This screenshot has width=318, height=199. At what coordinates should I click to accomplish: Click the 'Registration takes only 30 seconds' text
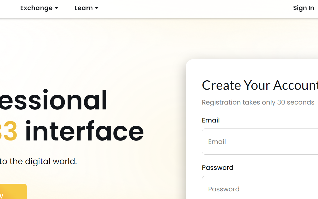tap(258, 102)
